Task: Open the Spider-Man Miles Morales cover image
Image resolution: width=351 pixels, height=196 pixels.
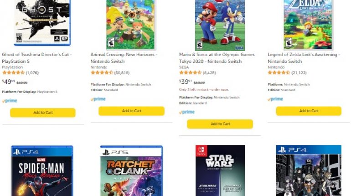Action: 42,171
